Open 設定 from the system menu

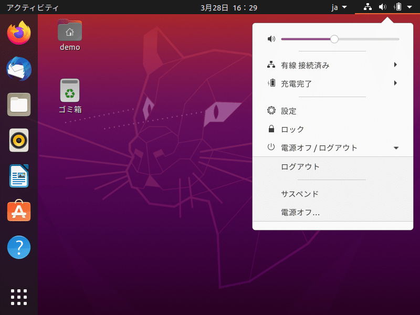tap(333, 111)
